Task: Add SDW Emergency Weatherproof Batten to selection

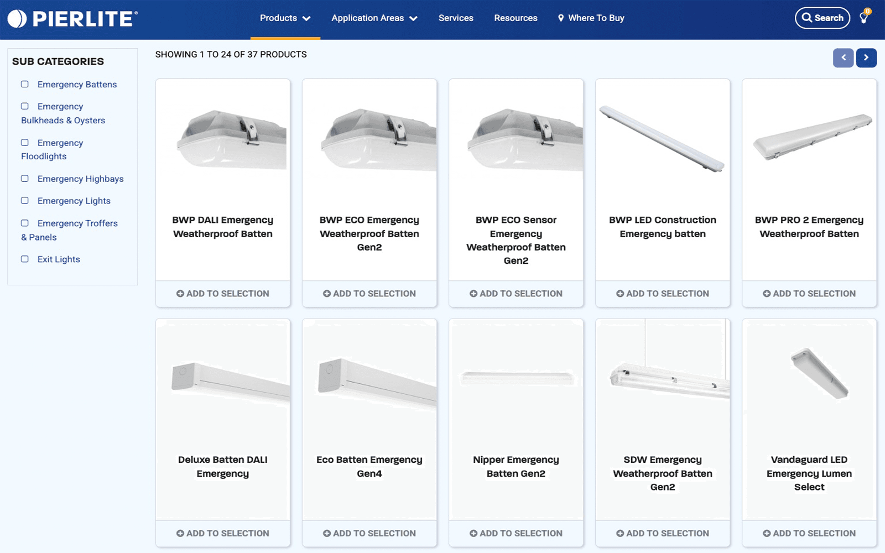Action: (x=663, y=534)
